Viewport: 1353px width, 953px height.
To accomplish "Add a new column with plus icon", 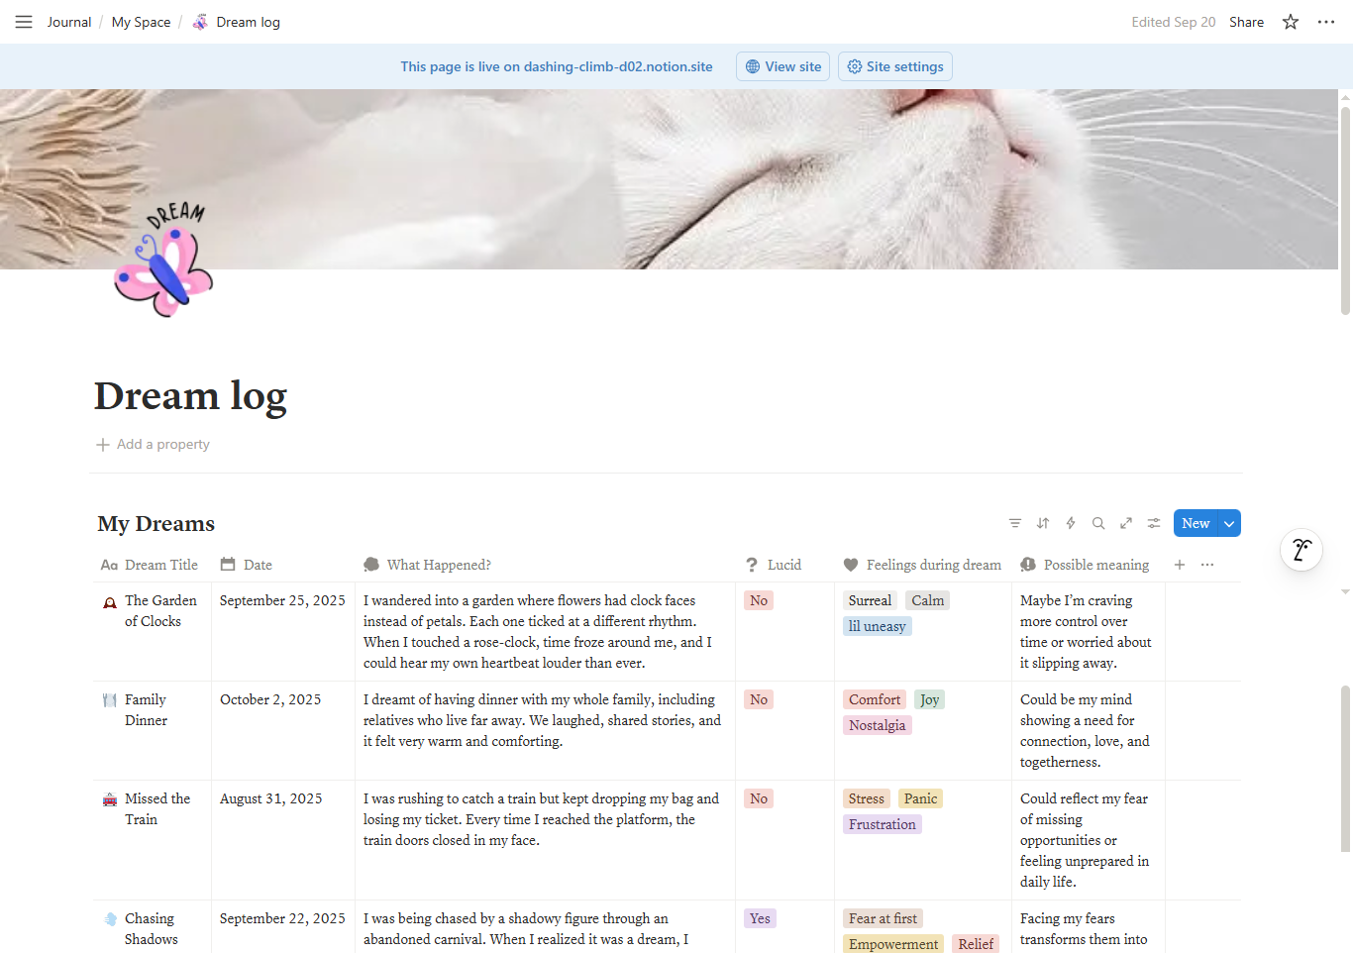I will [x=1180, y=565].
